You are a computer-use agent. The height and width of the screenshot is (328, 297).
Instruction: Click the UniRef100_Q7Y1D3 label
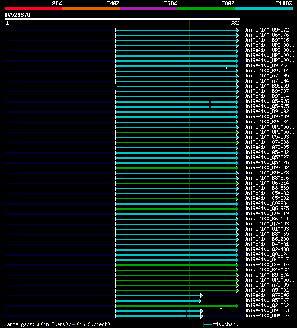(x=266, y=224)
